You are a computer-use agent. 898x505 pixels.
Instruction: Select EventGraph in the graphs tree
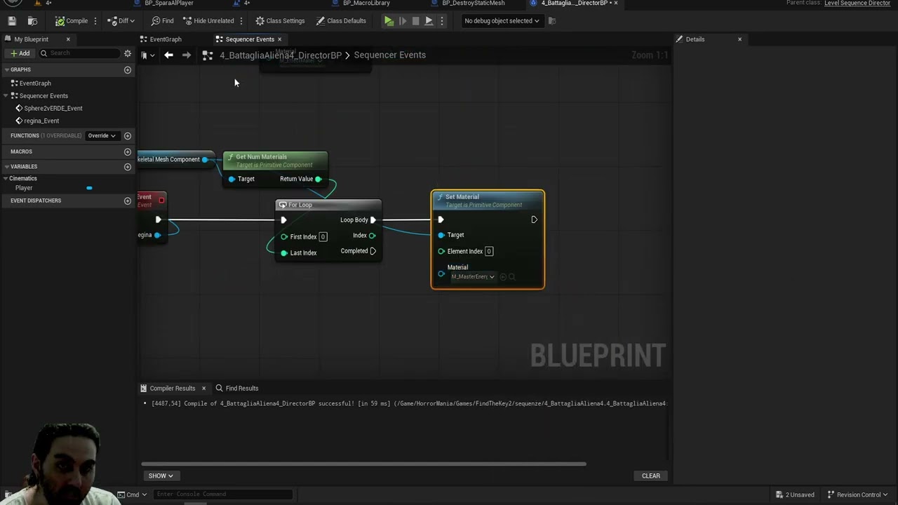pyautogui.click(x=35, y=83)
